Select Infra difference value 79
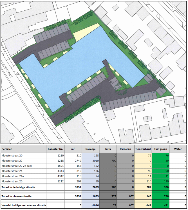The width and height of the screenshot is (188, 210). point(115,205)
